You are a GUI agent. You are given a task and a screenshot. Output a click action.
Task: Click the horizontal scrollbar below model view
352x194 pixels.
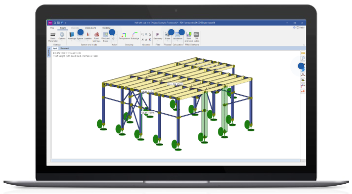pos(176,160)
